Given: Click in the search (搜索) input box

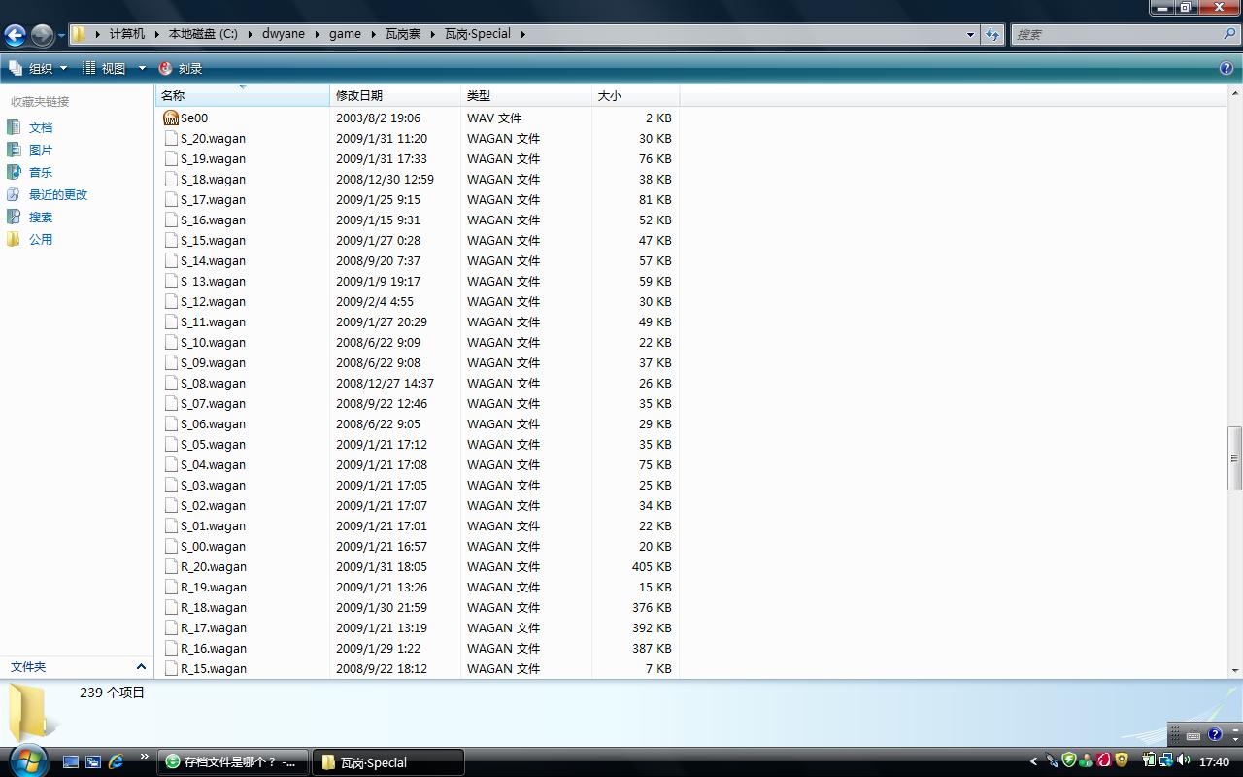Looking at the screenshot, I should [1117, 34].
